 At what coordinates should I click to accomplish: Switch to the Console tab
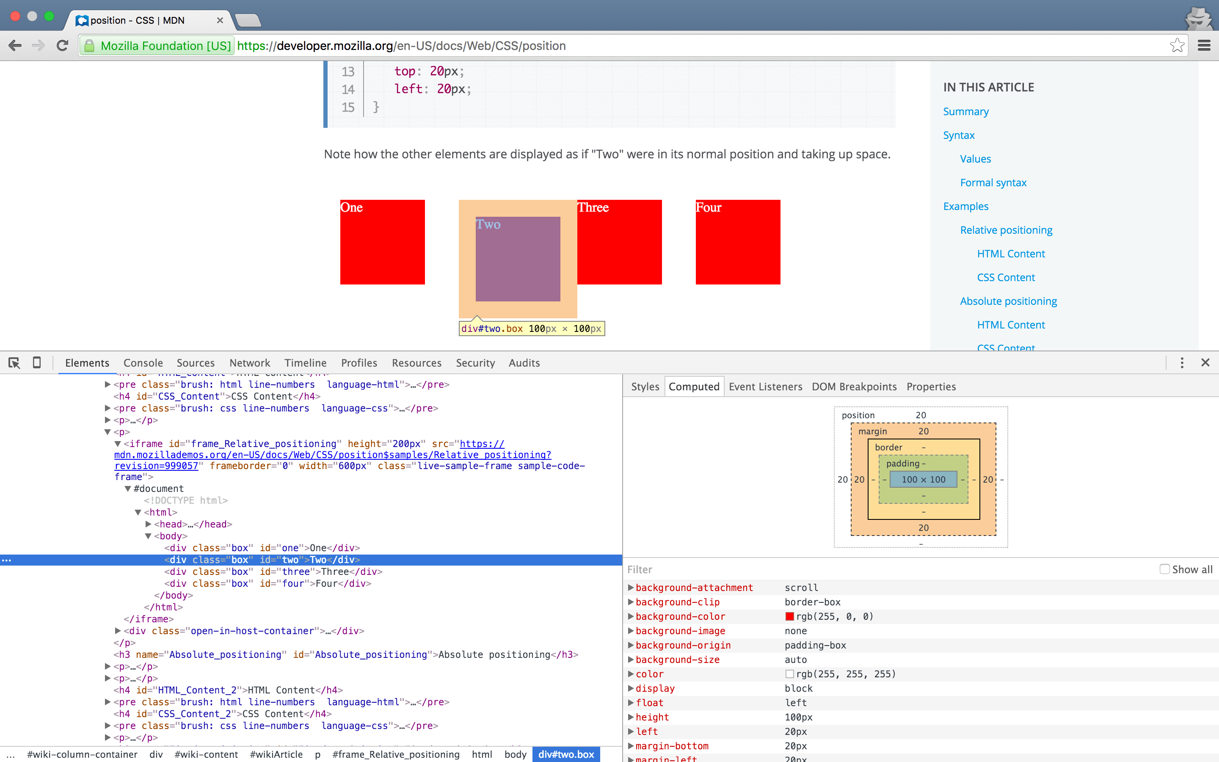pos(143,363)
